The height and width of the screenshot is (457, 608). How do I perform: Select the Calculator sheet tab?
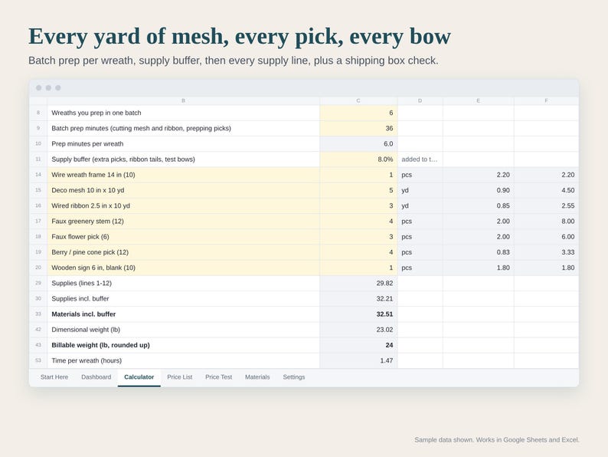pos(139,377)
